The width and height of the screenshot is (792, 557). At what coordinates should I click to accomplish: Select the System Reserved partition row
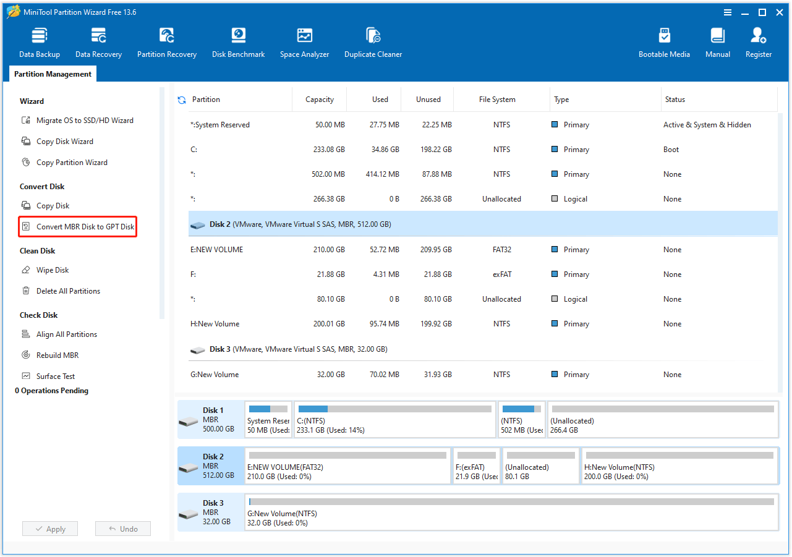483,125
